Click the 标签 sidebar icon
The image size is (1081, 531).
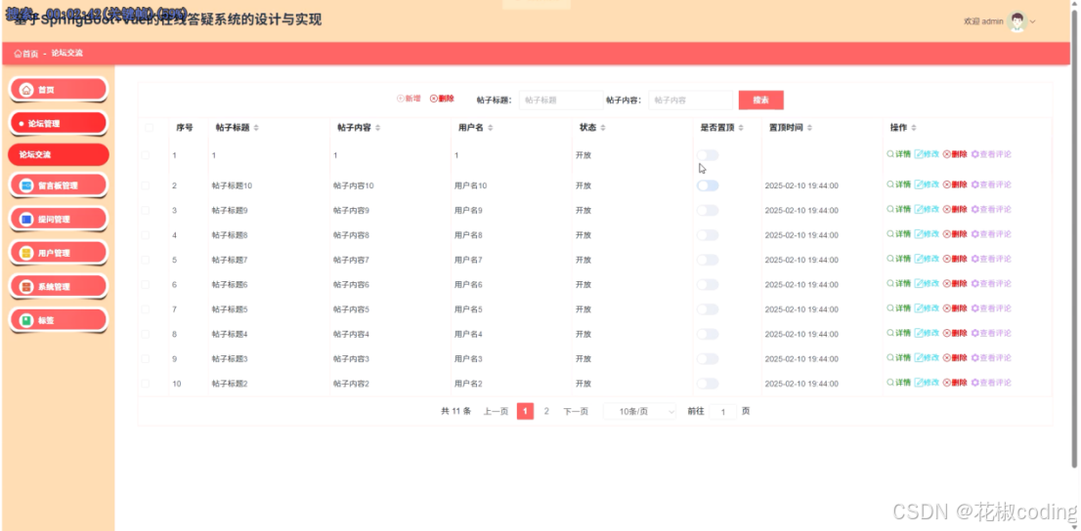(x=27, y=320)
